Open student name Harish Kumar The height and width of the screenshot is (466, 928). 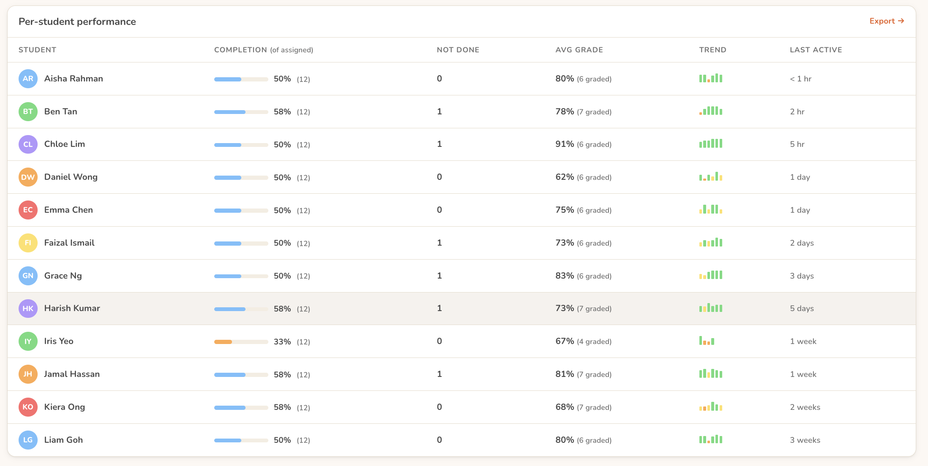coord(72,308)
